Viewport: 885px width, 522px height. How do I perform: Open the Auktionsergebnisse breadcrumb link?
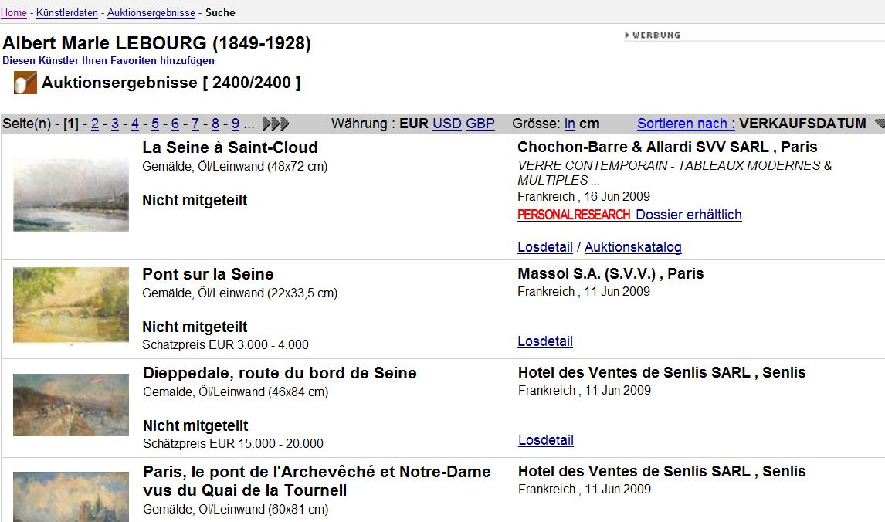[x=151, y=13]
